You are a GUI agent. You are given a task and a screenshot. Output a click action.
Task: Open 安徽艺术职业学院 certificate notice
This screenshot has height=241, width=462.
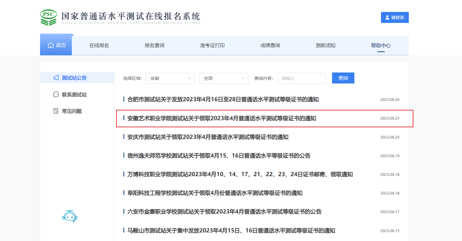click(x=222, y=118)
